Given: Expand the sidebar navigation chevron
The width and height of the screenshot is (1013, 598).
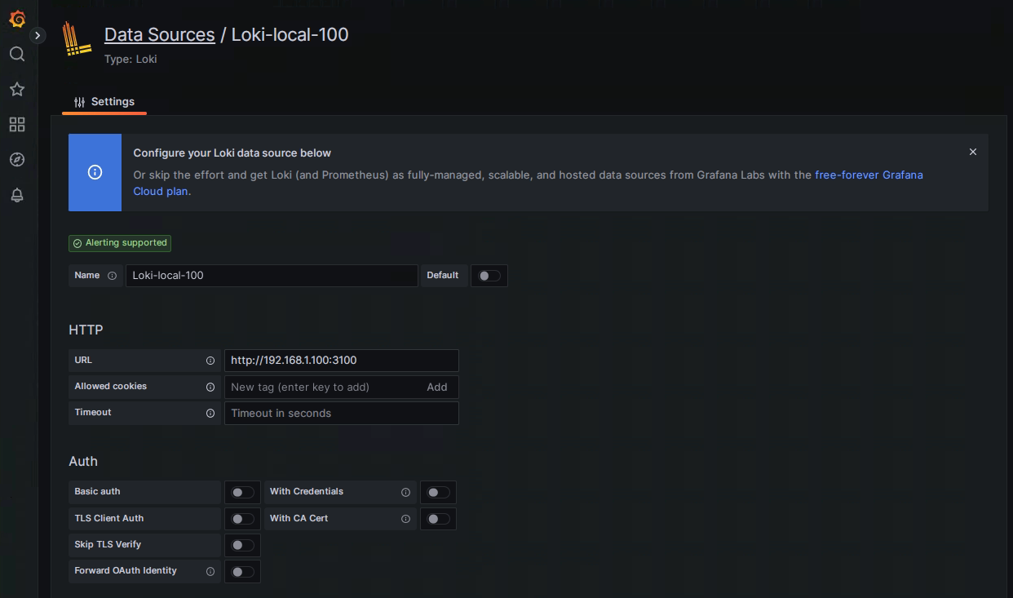Looking at the screenshot, I should click(38, 36).
